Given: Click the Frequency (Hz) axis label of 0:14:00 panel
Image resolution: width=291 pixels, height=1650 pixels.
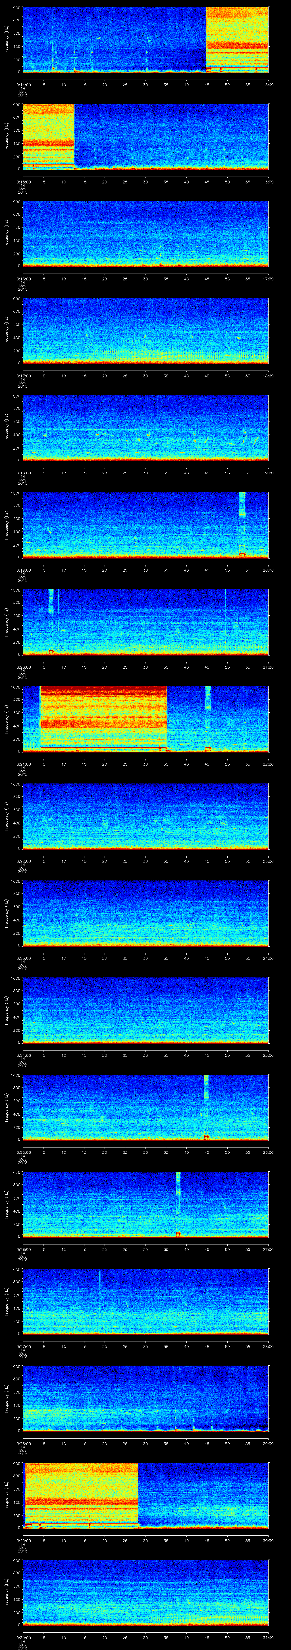Looking at the screenshot, I should coord(7,40).
